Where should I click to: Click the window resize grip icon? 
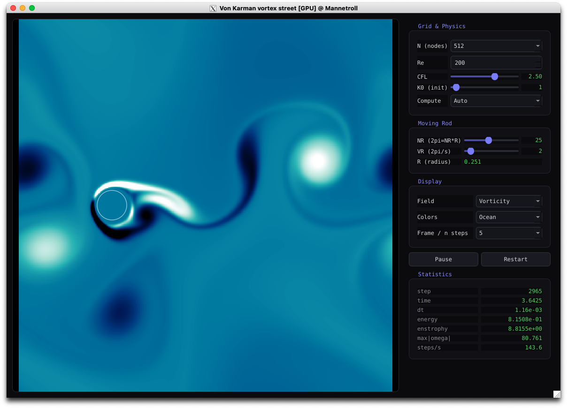pos(557,394)
